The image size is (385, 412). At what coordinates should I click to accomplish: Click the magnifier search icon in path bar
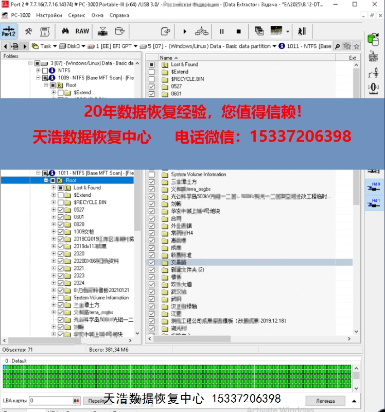click(338, 46)
